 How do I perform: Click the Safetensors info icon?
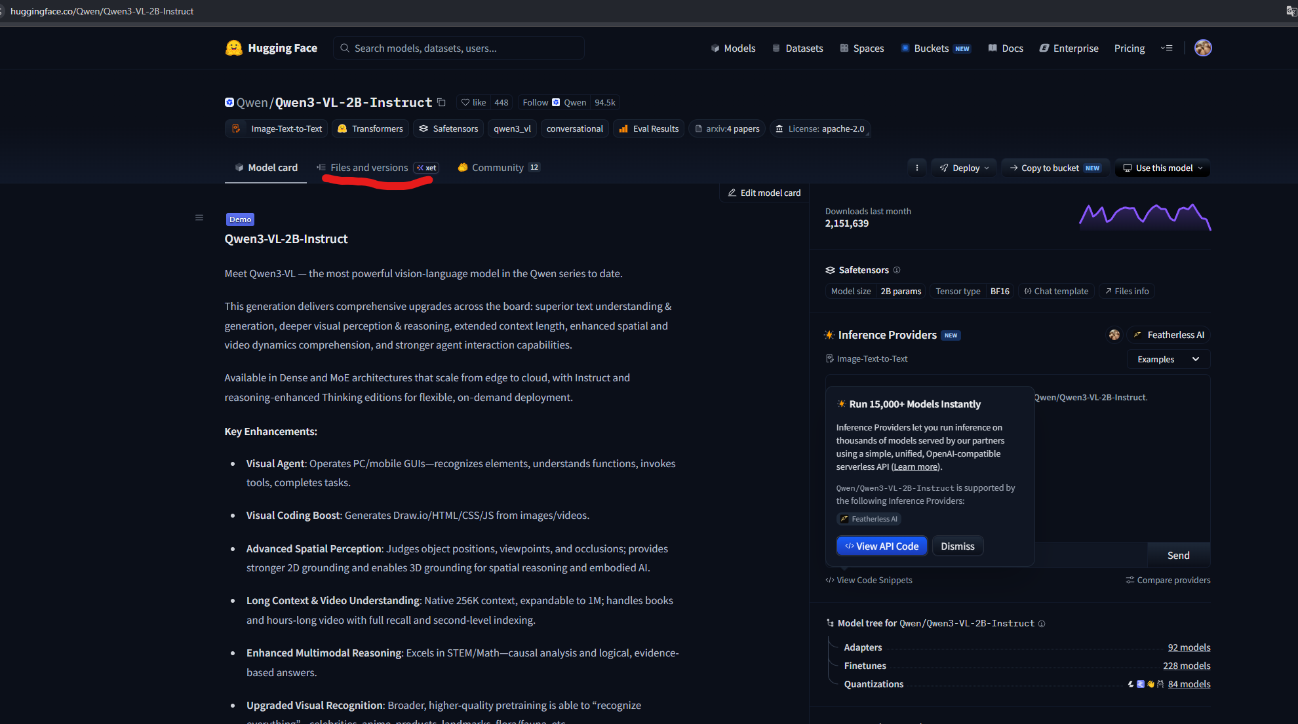(x=897, y=270)
